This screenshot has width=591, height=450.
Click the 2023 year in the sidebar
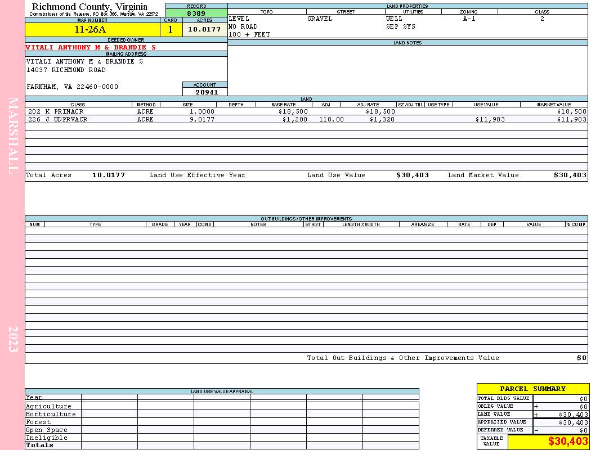13,339
